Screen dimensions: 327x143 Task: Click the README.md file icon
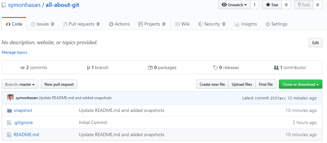(x=9, y=135)
